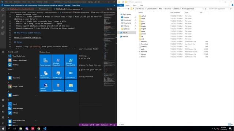Open the Windows Administrative Tools tile

(x=45, y=73)
